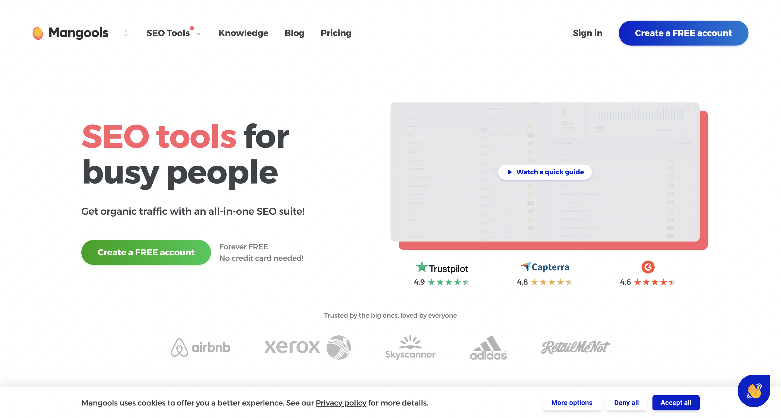The height and width of the screenshot is (418, 781).
Task: Click the Mangools mango logo icon
Action: point(38,33)
